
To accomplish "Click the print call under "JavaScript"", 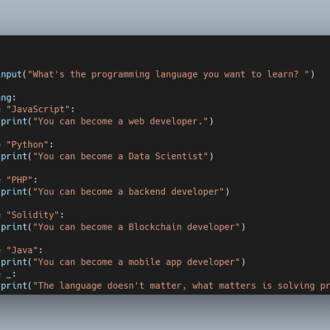I will (x=14, y=121).
